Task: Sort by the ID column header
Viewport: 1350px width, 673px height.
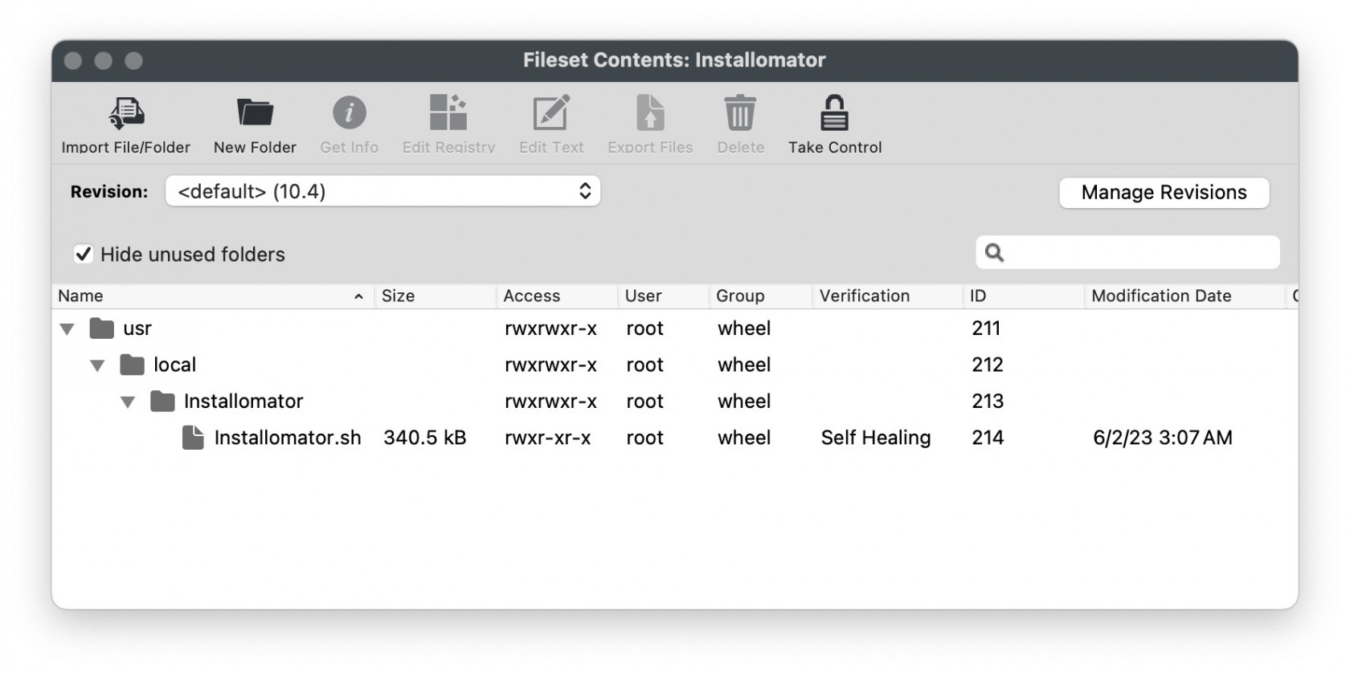Action: coord(1024,296)
